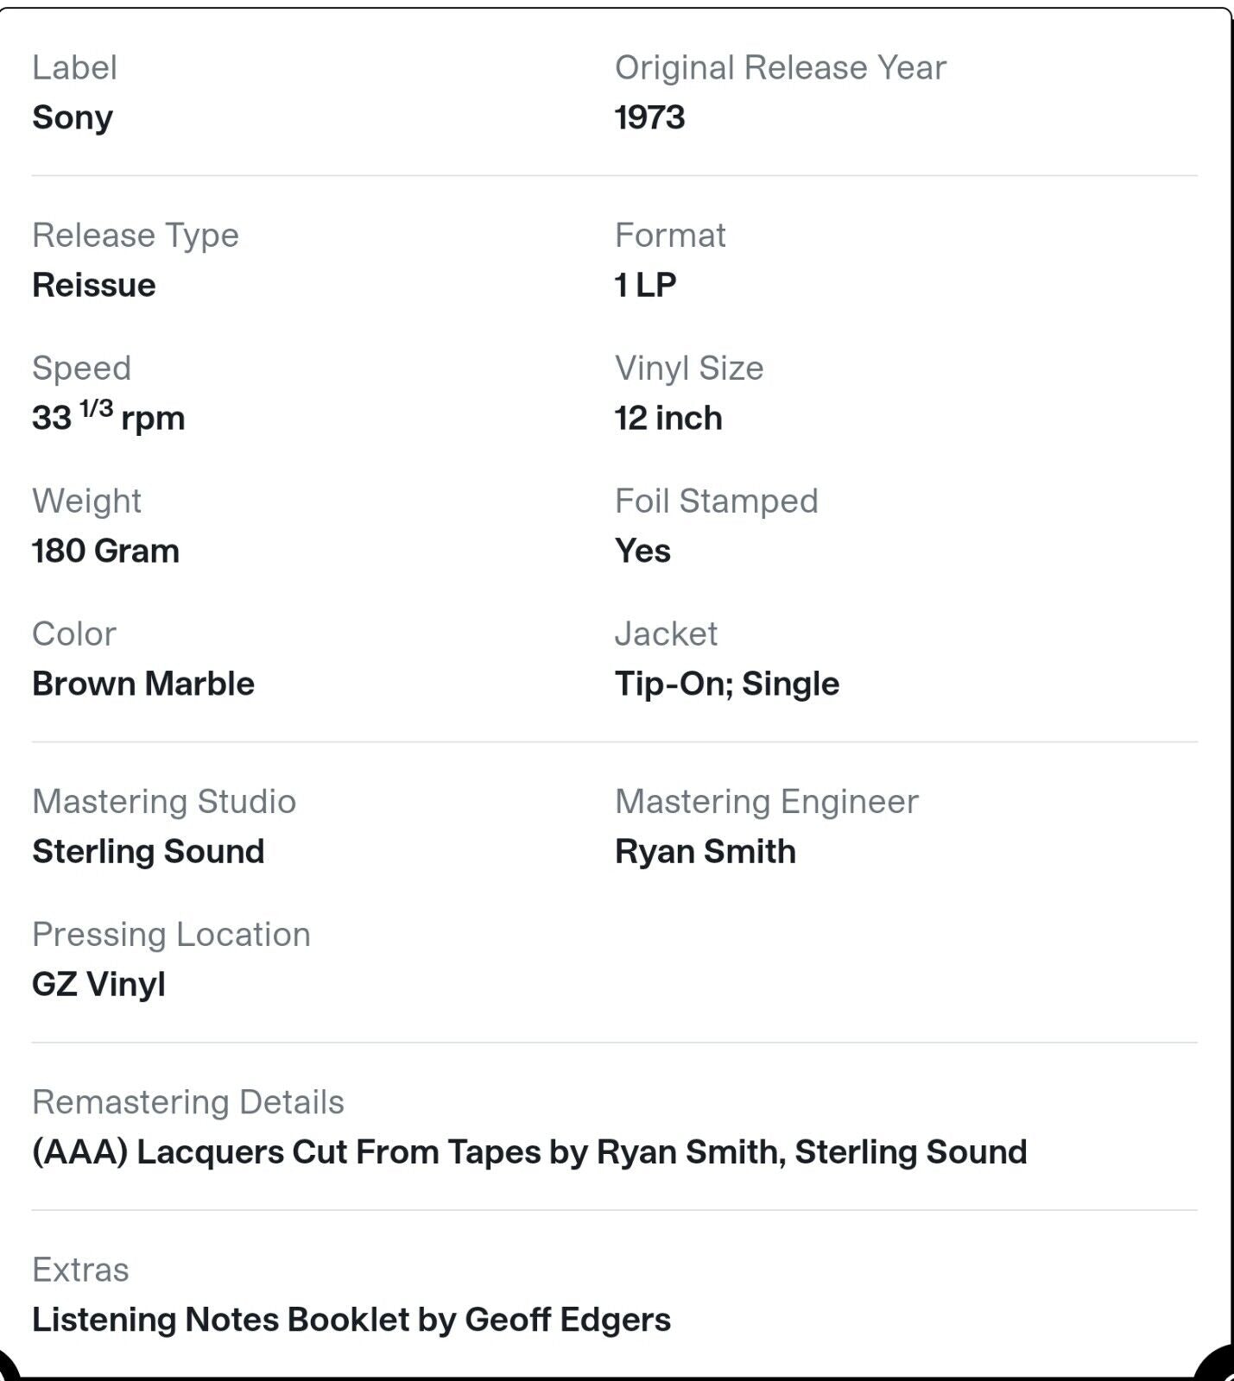Click the 180 Gram weight value
The image size is (1234, 1381).
[105, 551]
